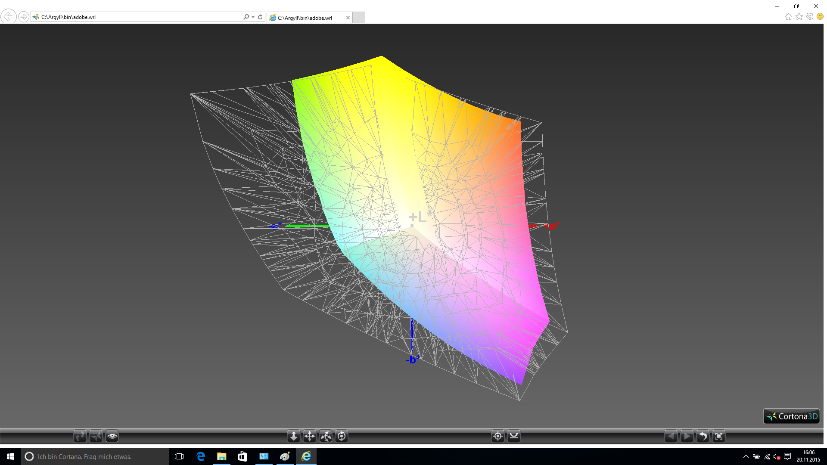Select the adobe.wrl browser tab
Image resolution: width=827 pixels, height=465 pixels.
[305, 18]
